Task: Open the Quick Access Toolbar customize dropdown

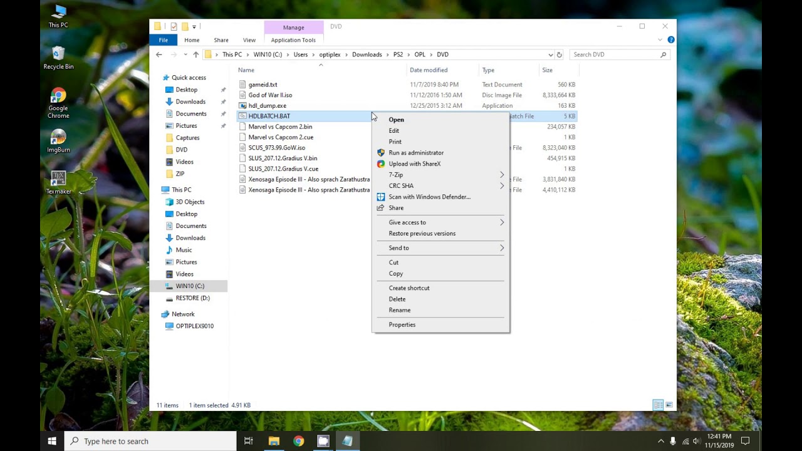Action: [194, 26]
